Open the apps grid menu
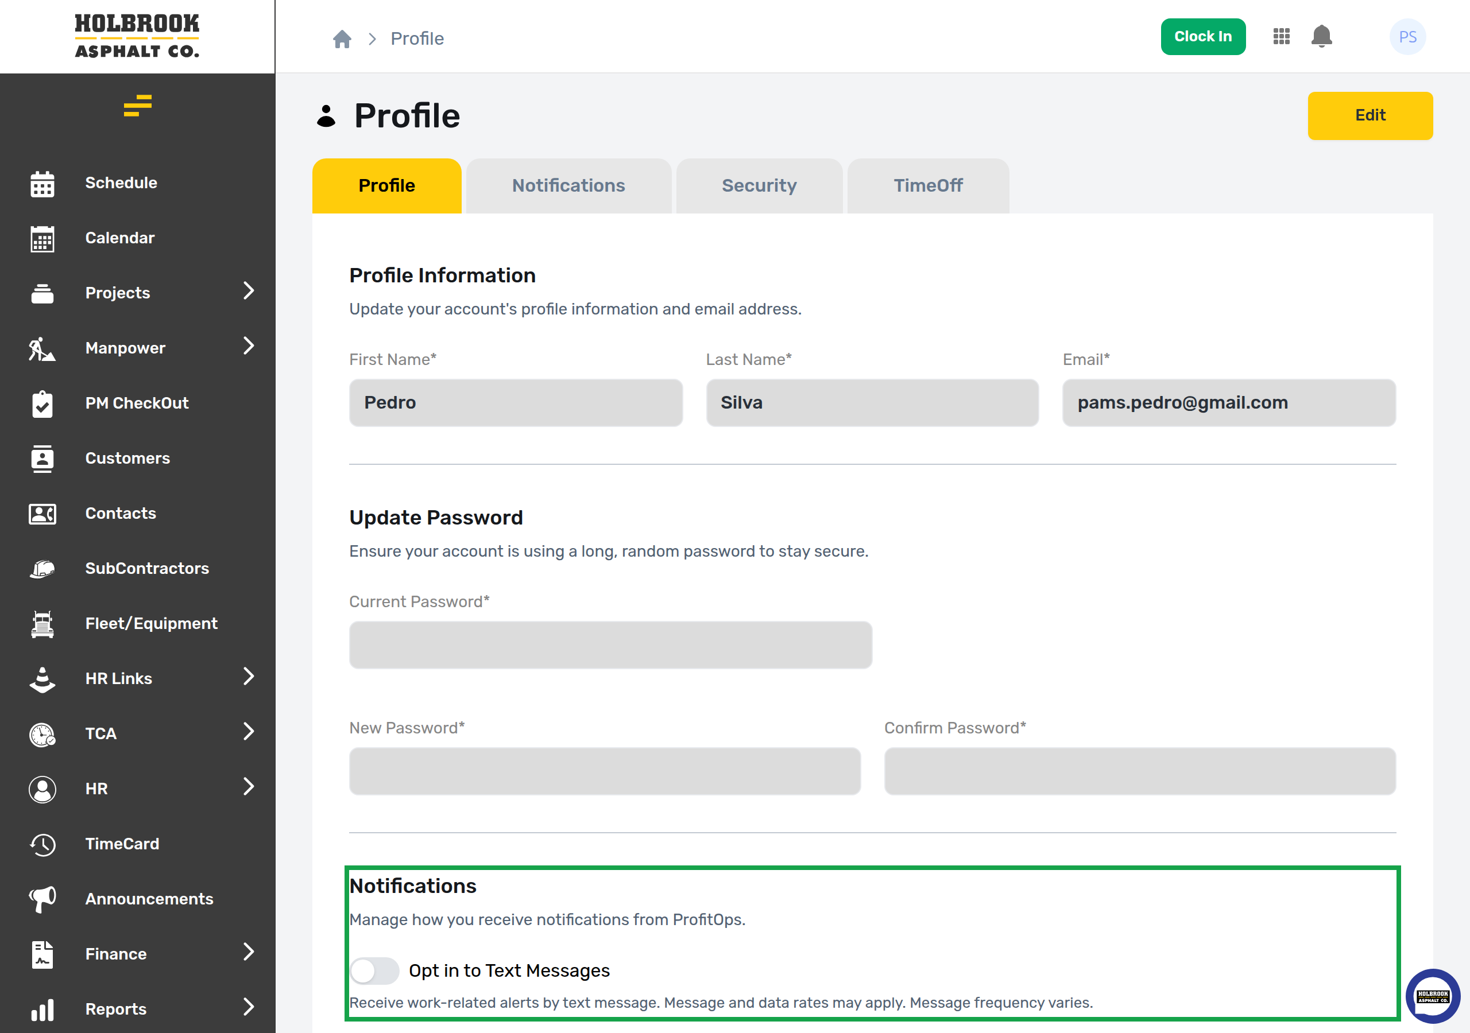This screenshot has width=1470, height=1033. (1281, 37)
